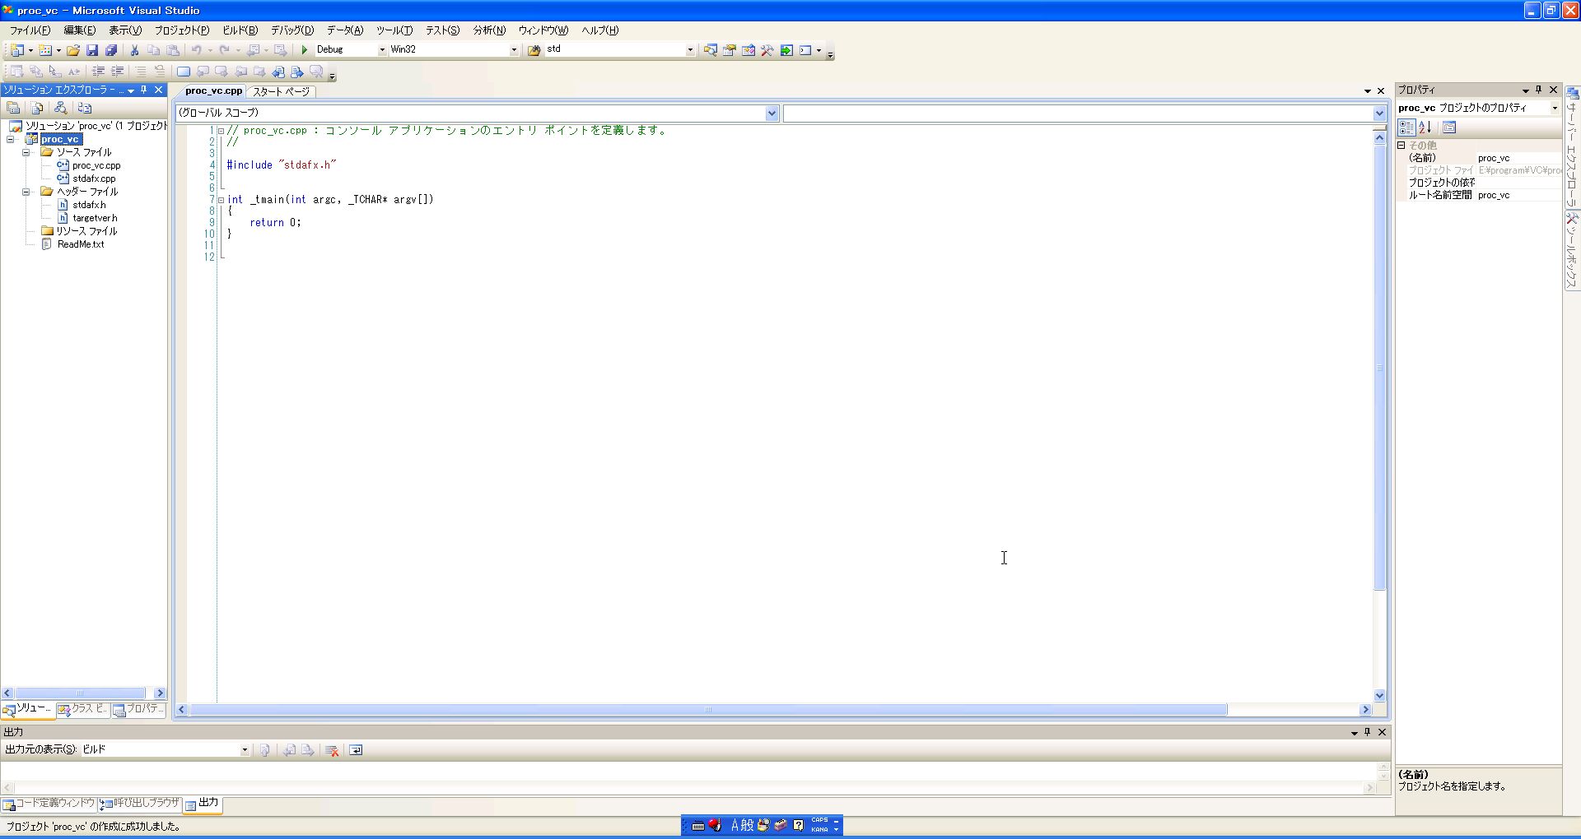Open the サーバー エクスプローラー side tab

[x=1572, y=146]
